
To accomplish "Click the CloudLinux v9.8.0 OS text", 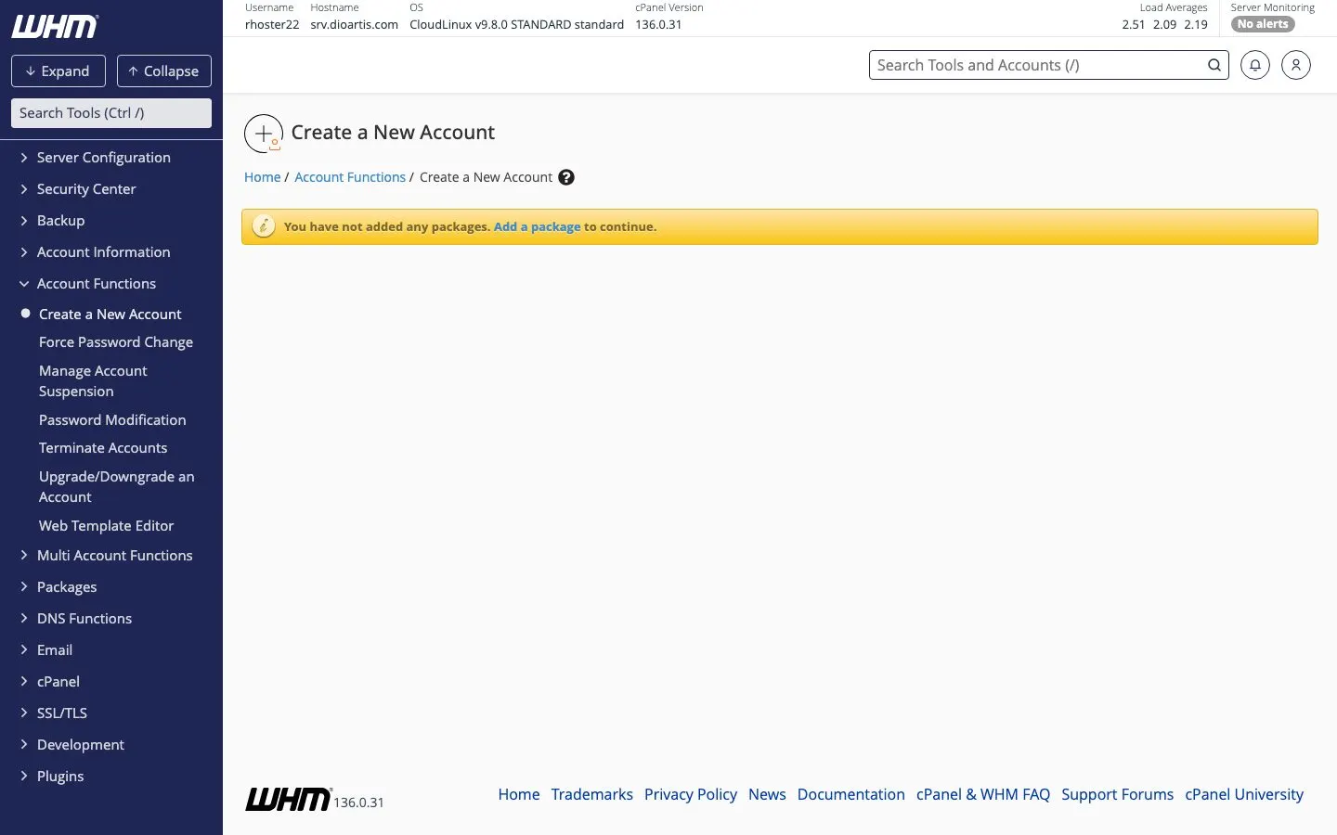I will [x=516, y=24].
